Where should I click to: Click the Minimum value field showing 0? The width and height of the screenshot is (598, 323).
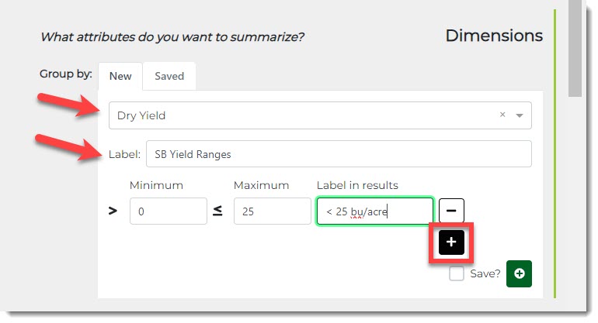168,211
